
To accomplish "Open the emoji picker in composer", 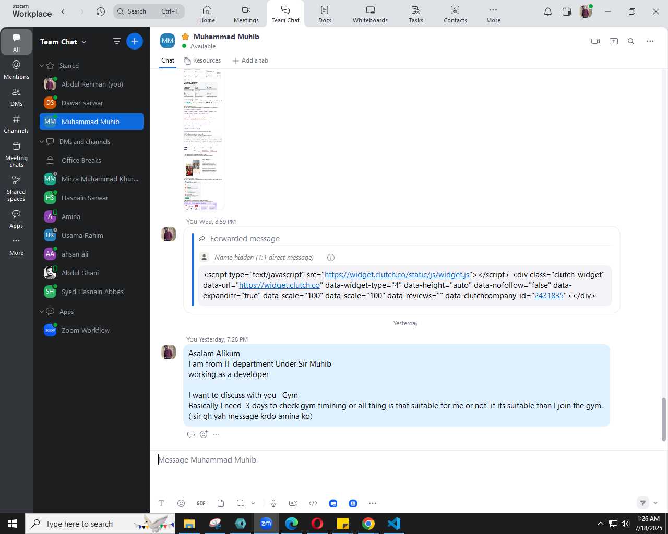I will [x=181, y=503].
